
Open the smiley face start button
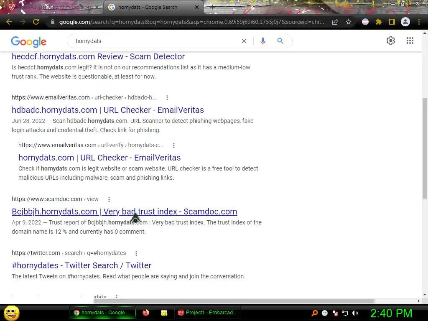tap(11, 313)
